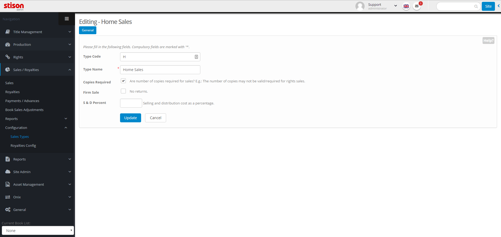The image size is (501, 237).
Task: Go to Royalties Config menu item
Action: [x=23, y=145]
